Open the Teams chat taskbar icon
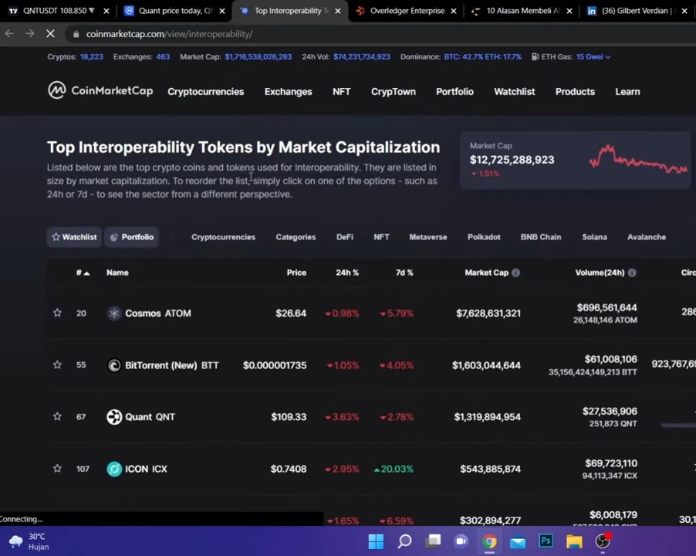This screenshot has height=556, width=696. pyautogui.click(x=461, y=541)
